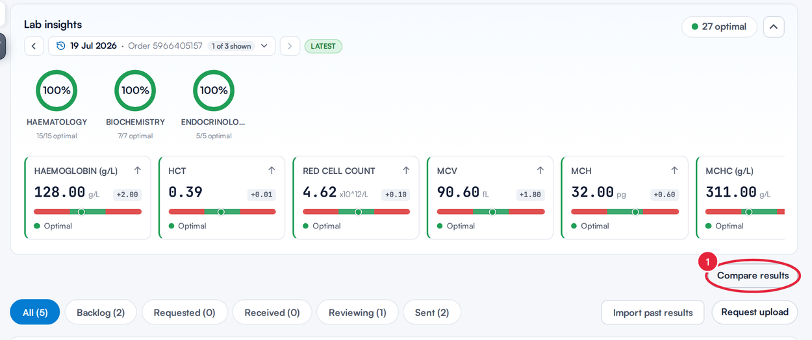
Task: Open the Haemoglobin result card
Action: tap(88, 198)
